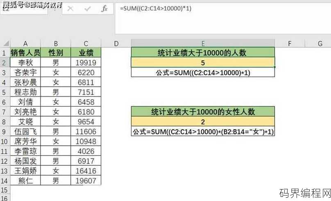Viewport: 331px width, 201px height.
Task: Click the value 11606 in column C
Action: point(86,131)
